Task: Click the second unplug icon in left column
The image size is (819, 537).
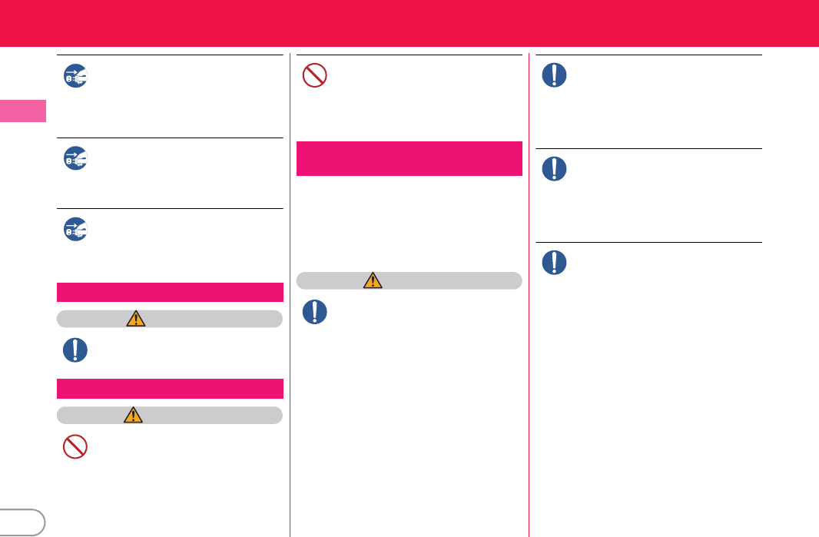Action: [75, 157]
